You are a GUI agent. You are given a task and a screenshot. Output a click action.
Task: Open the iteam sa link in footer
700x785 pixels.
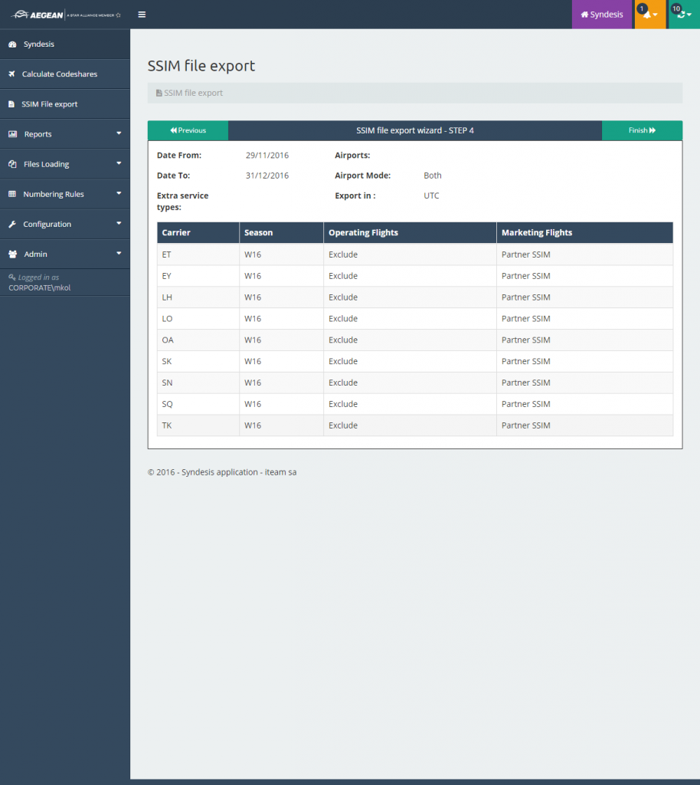click(281, 471)
